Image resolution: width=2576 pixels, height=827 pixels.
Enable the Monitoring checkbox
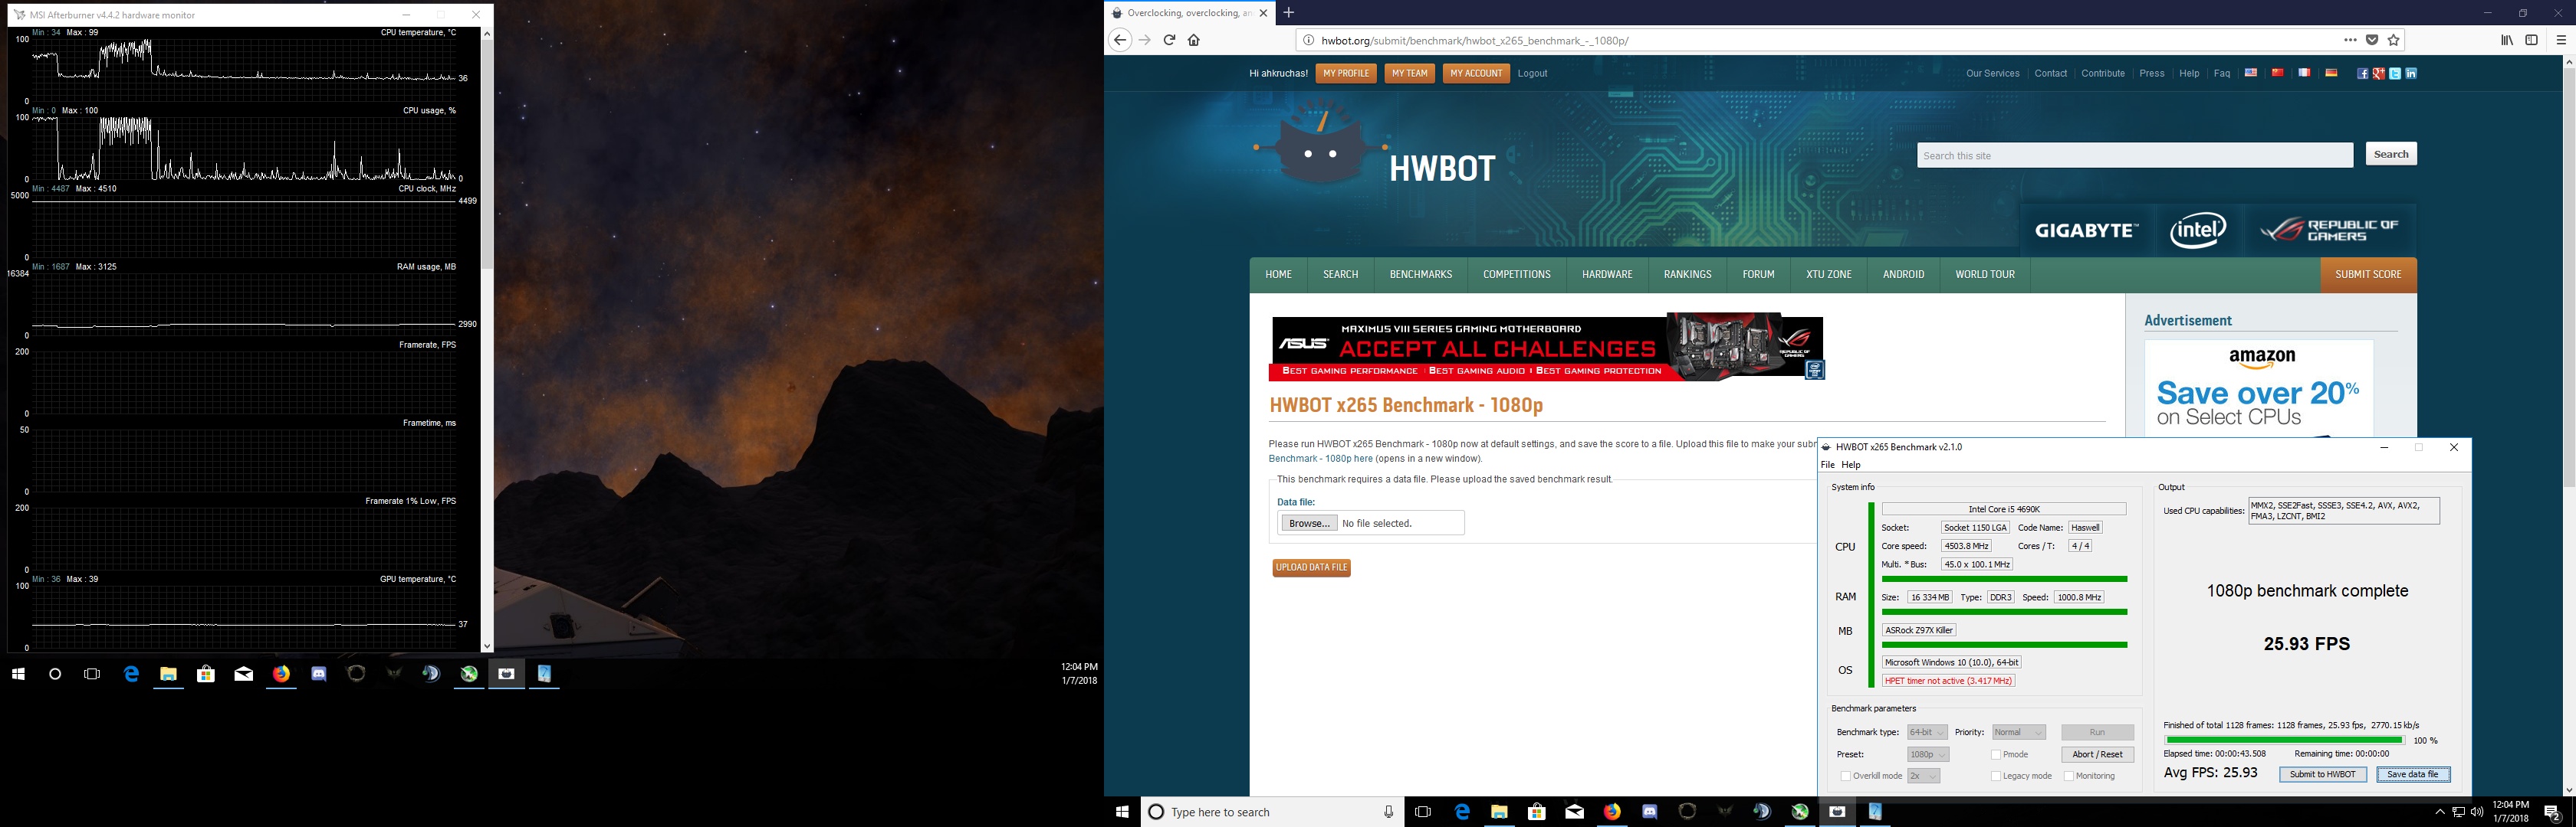2069,775
